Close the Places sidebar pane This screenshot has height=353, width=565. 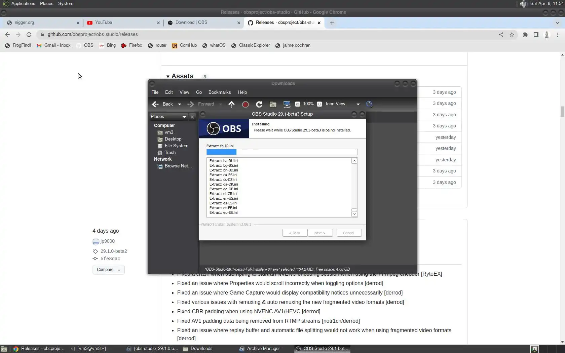(192, 117)
